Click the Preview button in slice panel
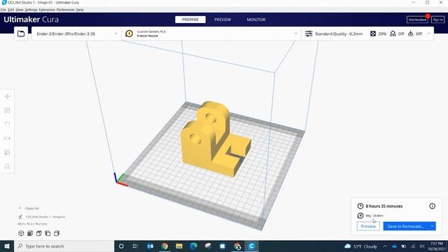 (368, 226)
